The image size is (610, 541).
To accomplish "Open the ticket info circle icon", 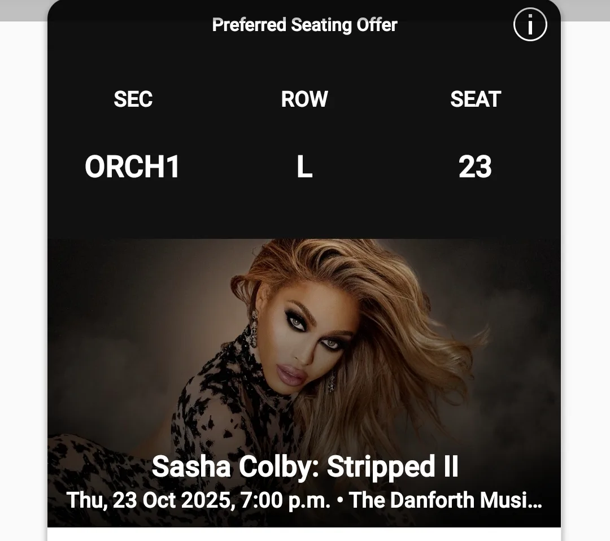I will pos(530,24).
